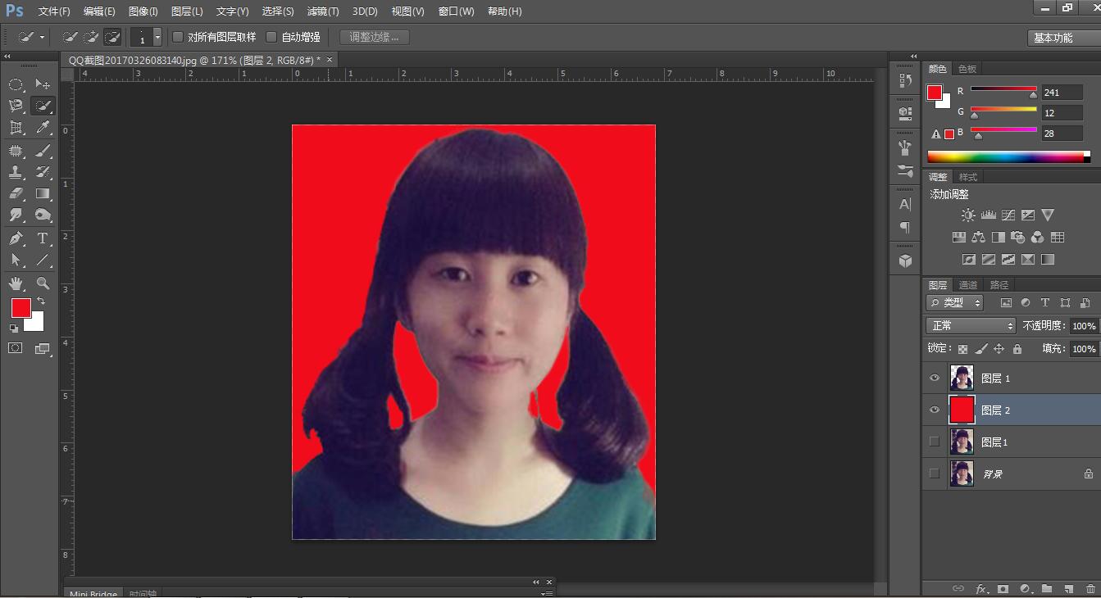Hide the red 图层 2 layer
This screenshot has width=1101, height=598.
coord(934,410)
